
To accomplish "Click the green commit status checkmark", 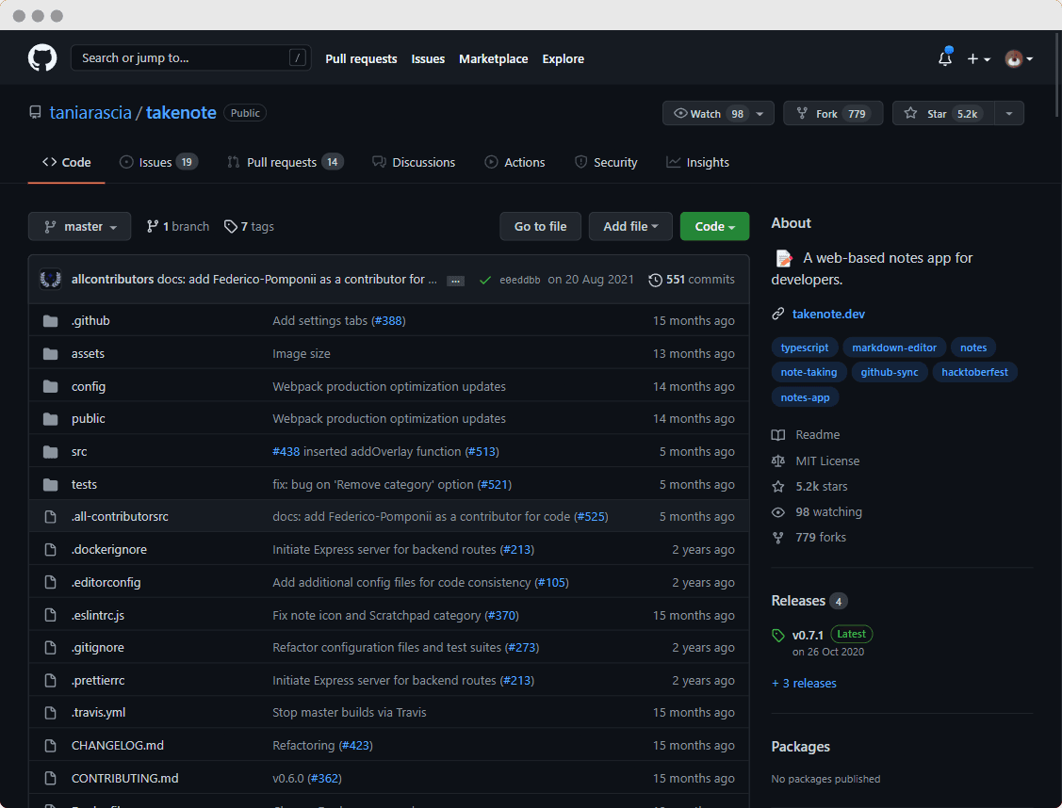I will (485, 280).
